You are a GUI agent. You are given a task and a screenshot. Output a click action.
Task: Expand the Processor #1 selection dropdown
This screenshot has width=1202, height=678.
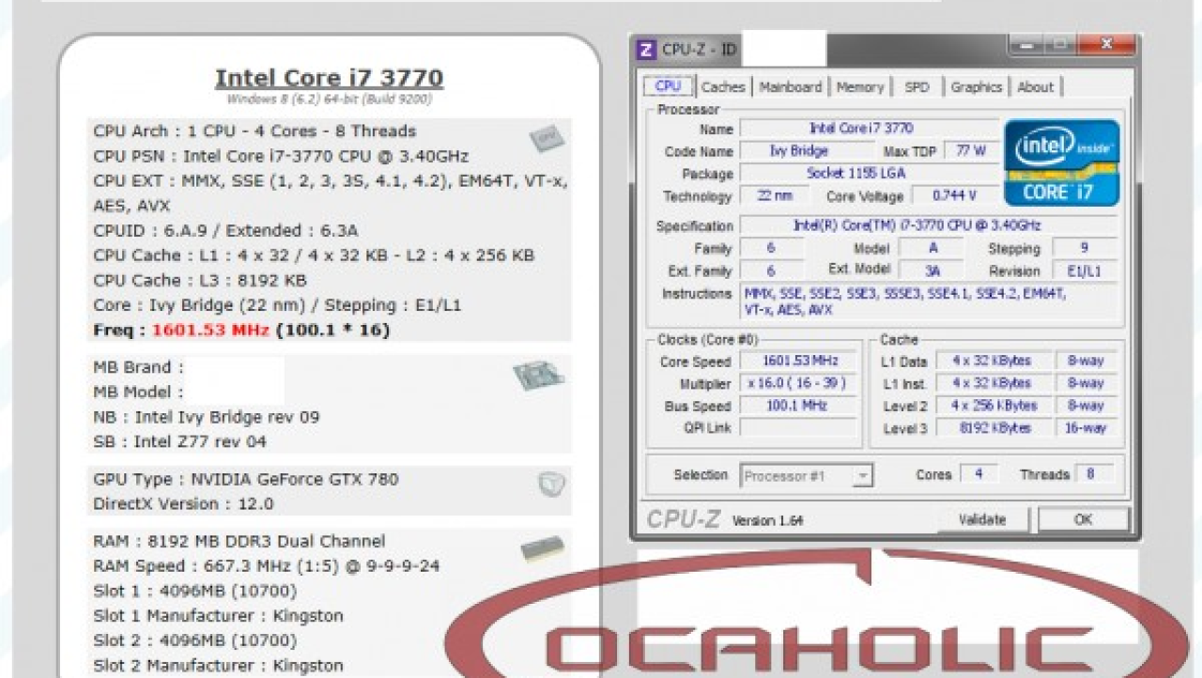(862, 476)
